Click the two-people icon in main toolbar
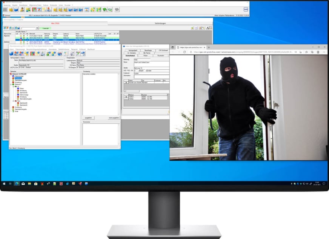This screenshot has height=239, width=329. [28, 9]
